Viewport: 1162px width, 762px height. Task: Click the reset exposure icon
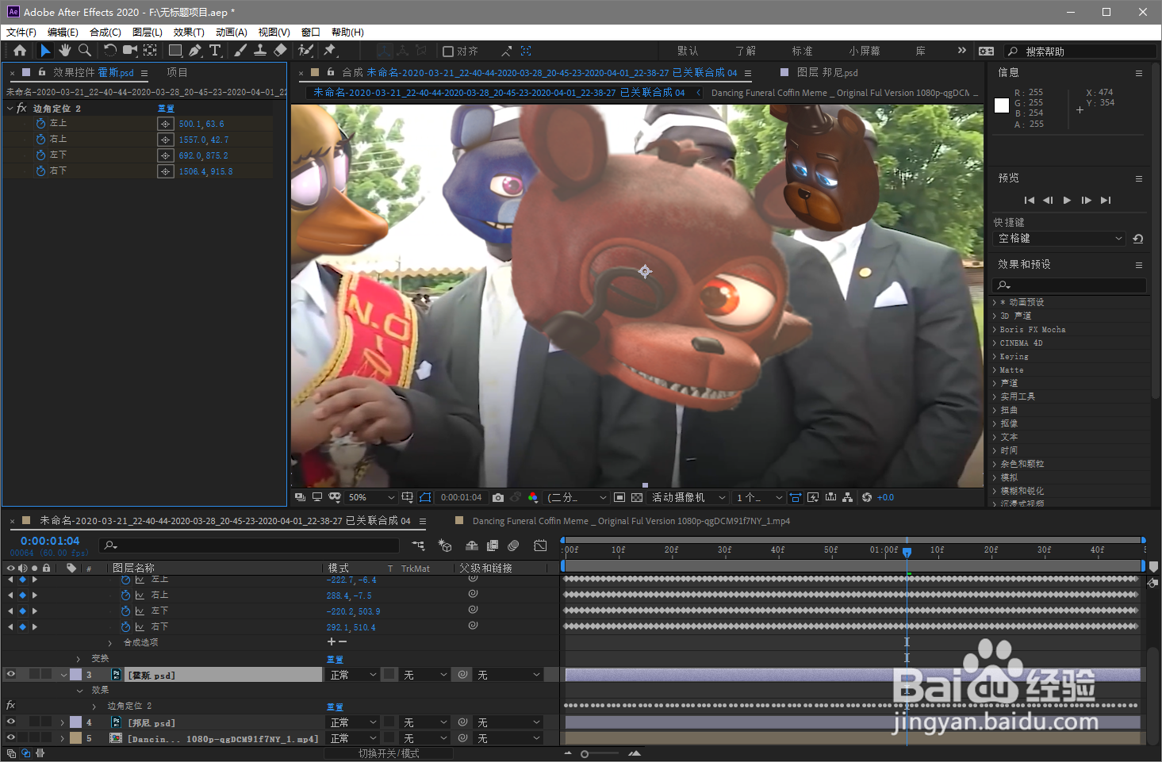tap(867, 497)
